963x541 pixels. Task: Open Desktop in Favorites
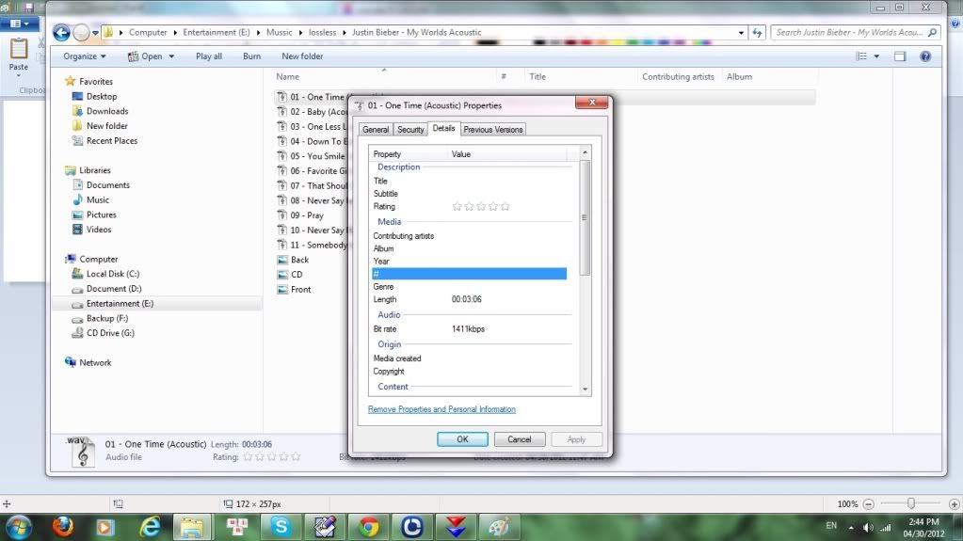coord(102,96)
